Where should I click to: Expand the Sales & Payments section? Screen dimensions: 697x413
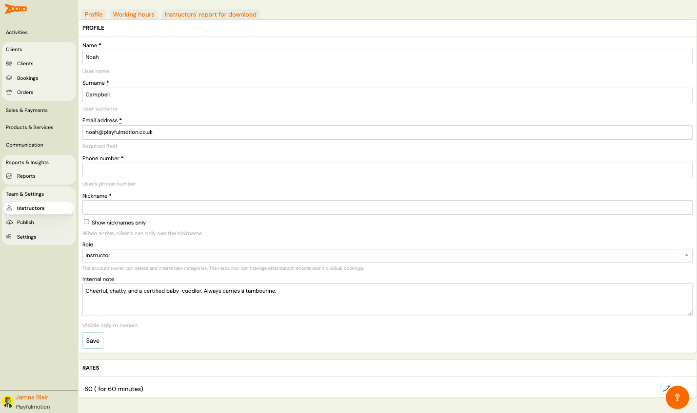(27, 111)
